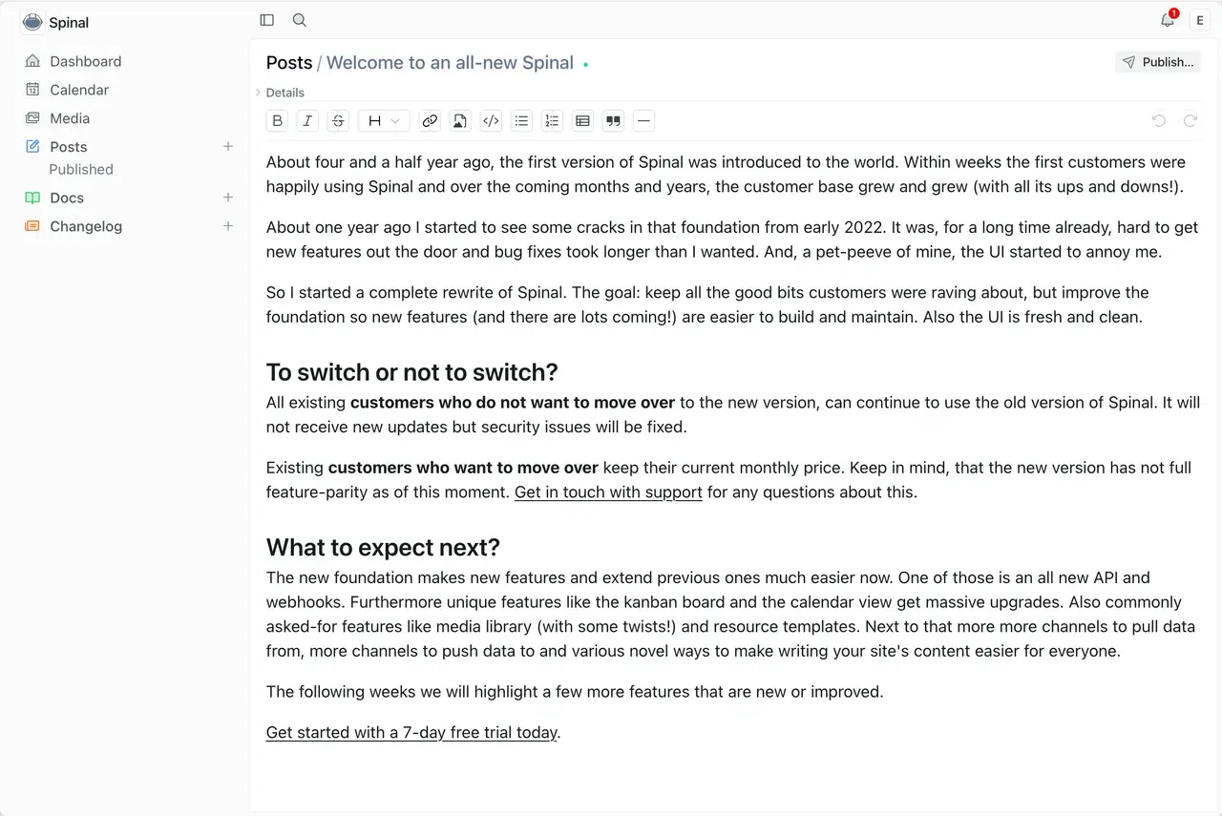Image resolution: width=1222 pixels, height=816 pixels.
Task: Open notifications via the bell icon
Action: pos(1168,20)
